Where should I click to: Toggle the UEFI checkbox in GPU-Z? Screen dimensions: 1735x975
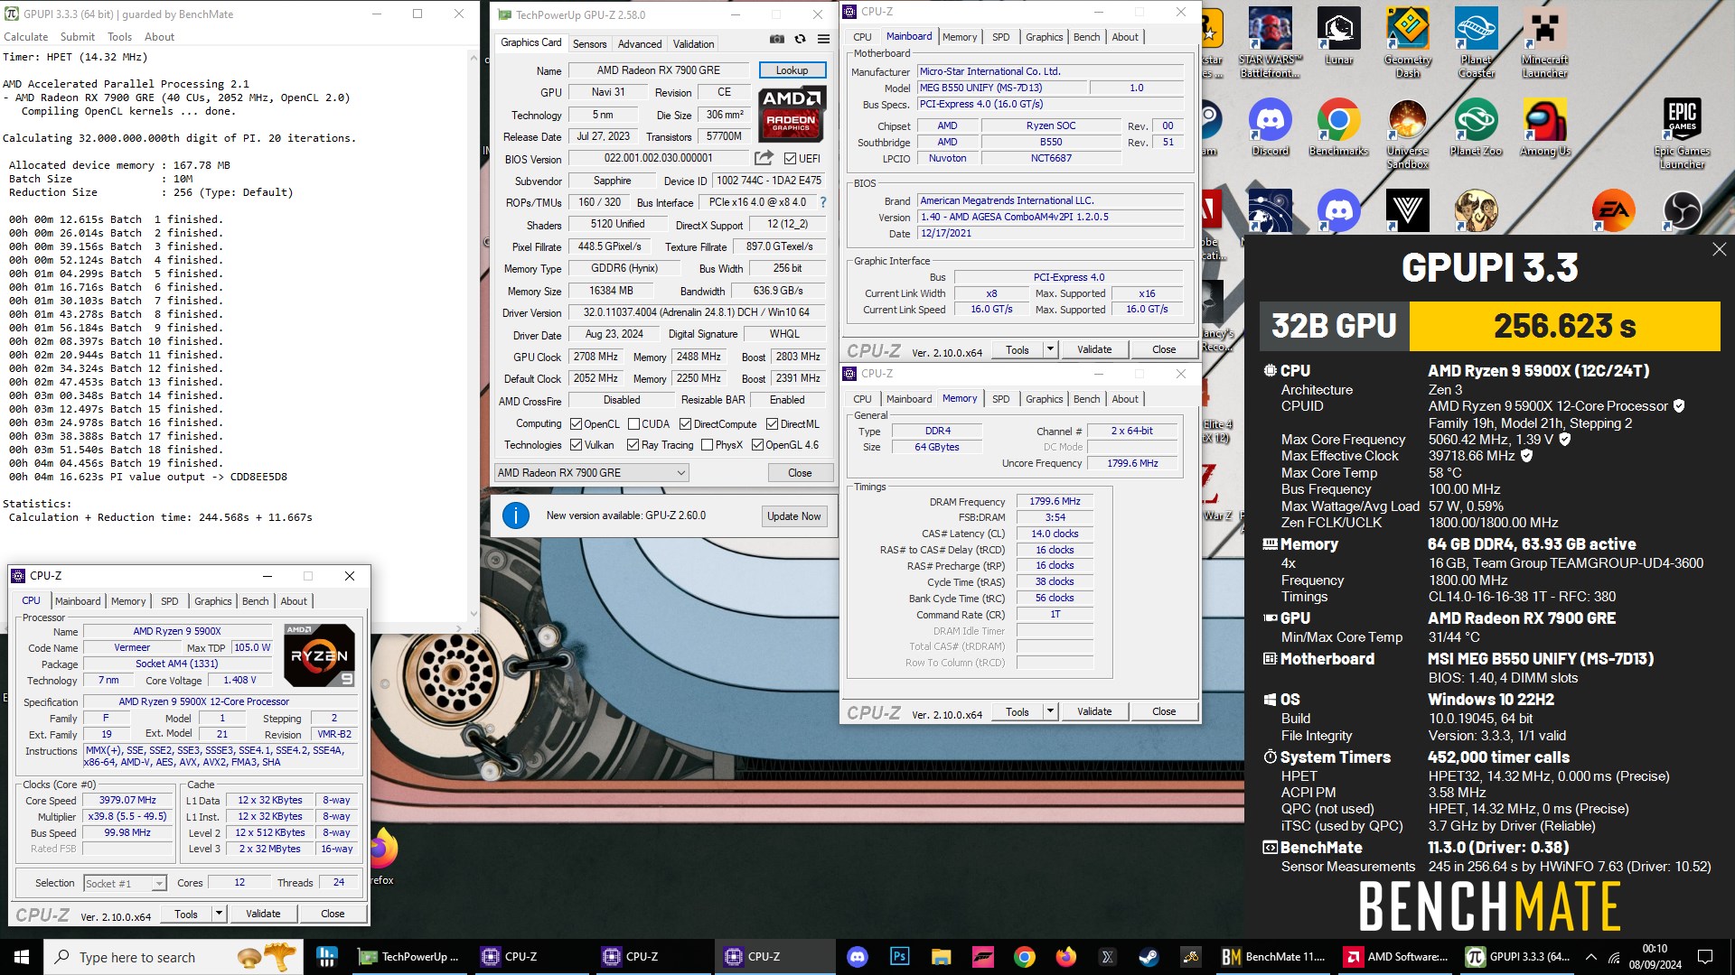click(790, 159)
